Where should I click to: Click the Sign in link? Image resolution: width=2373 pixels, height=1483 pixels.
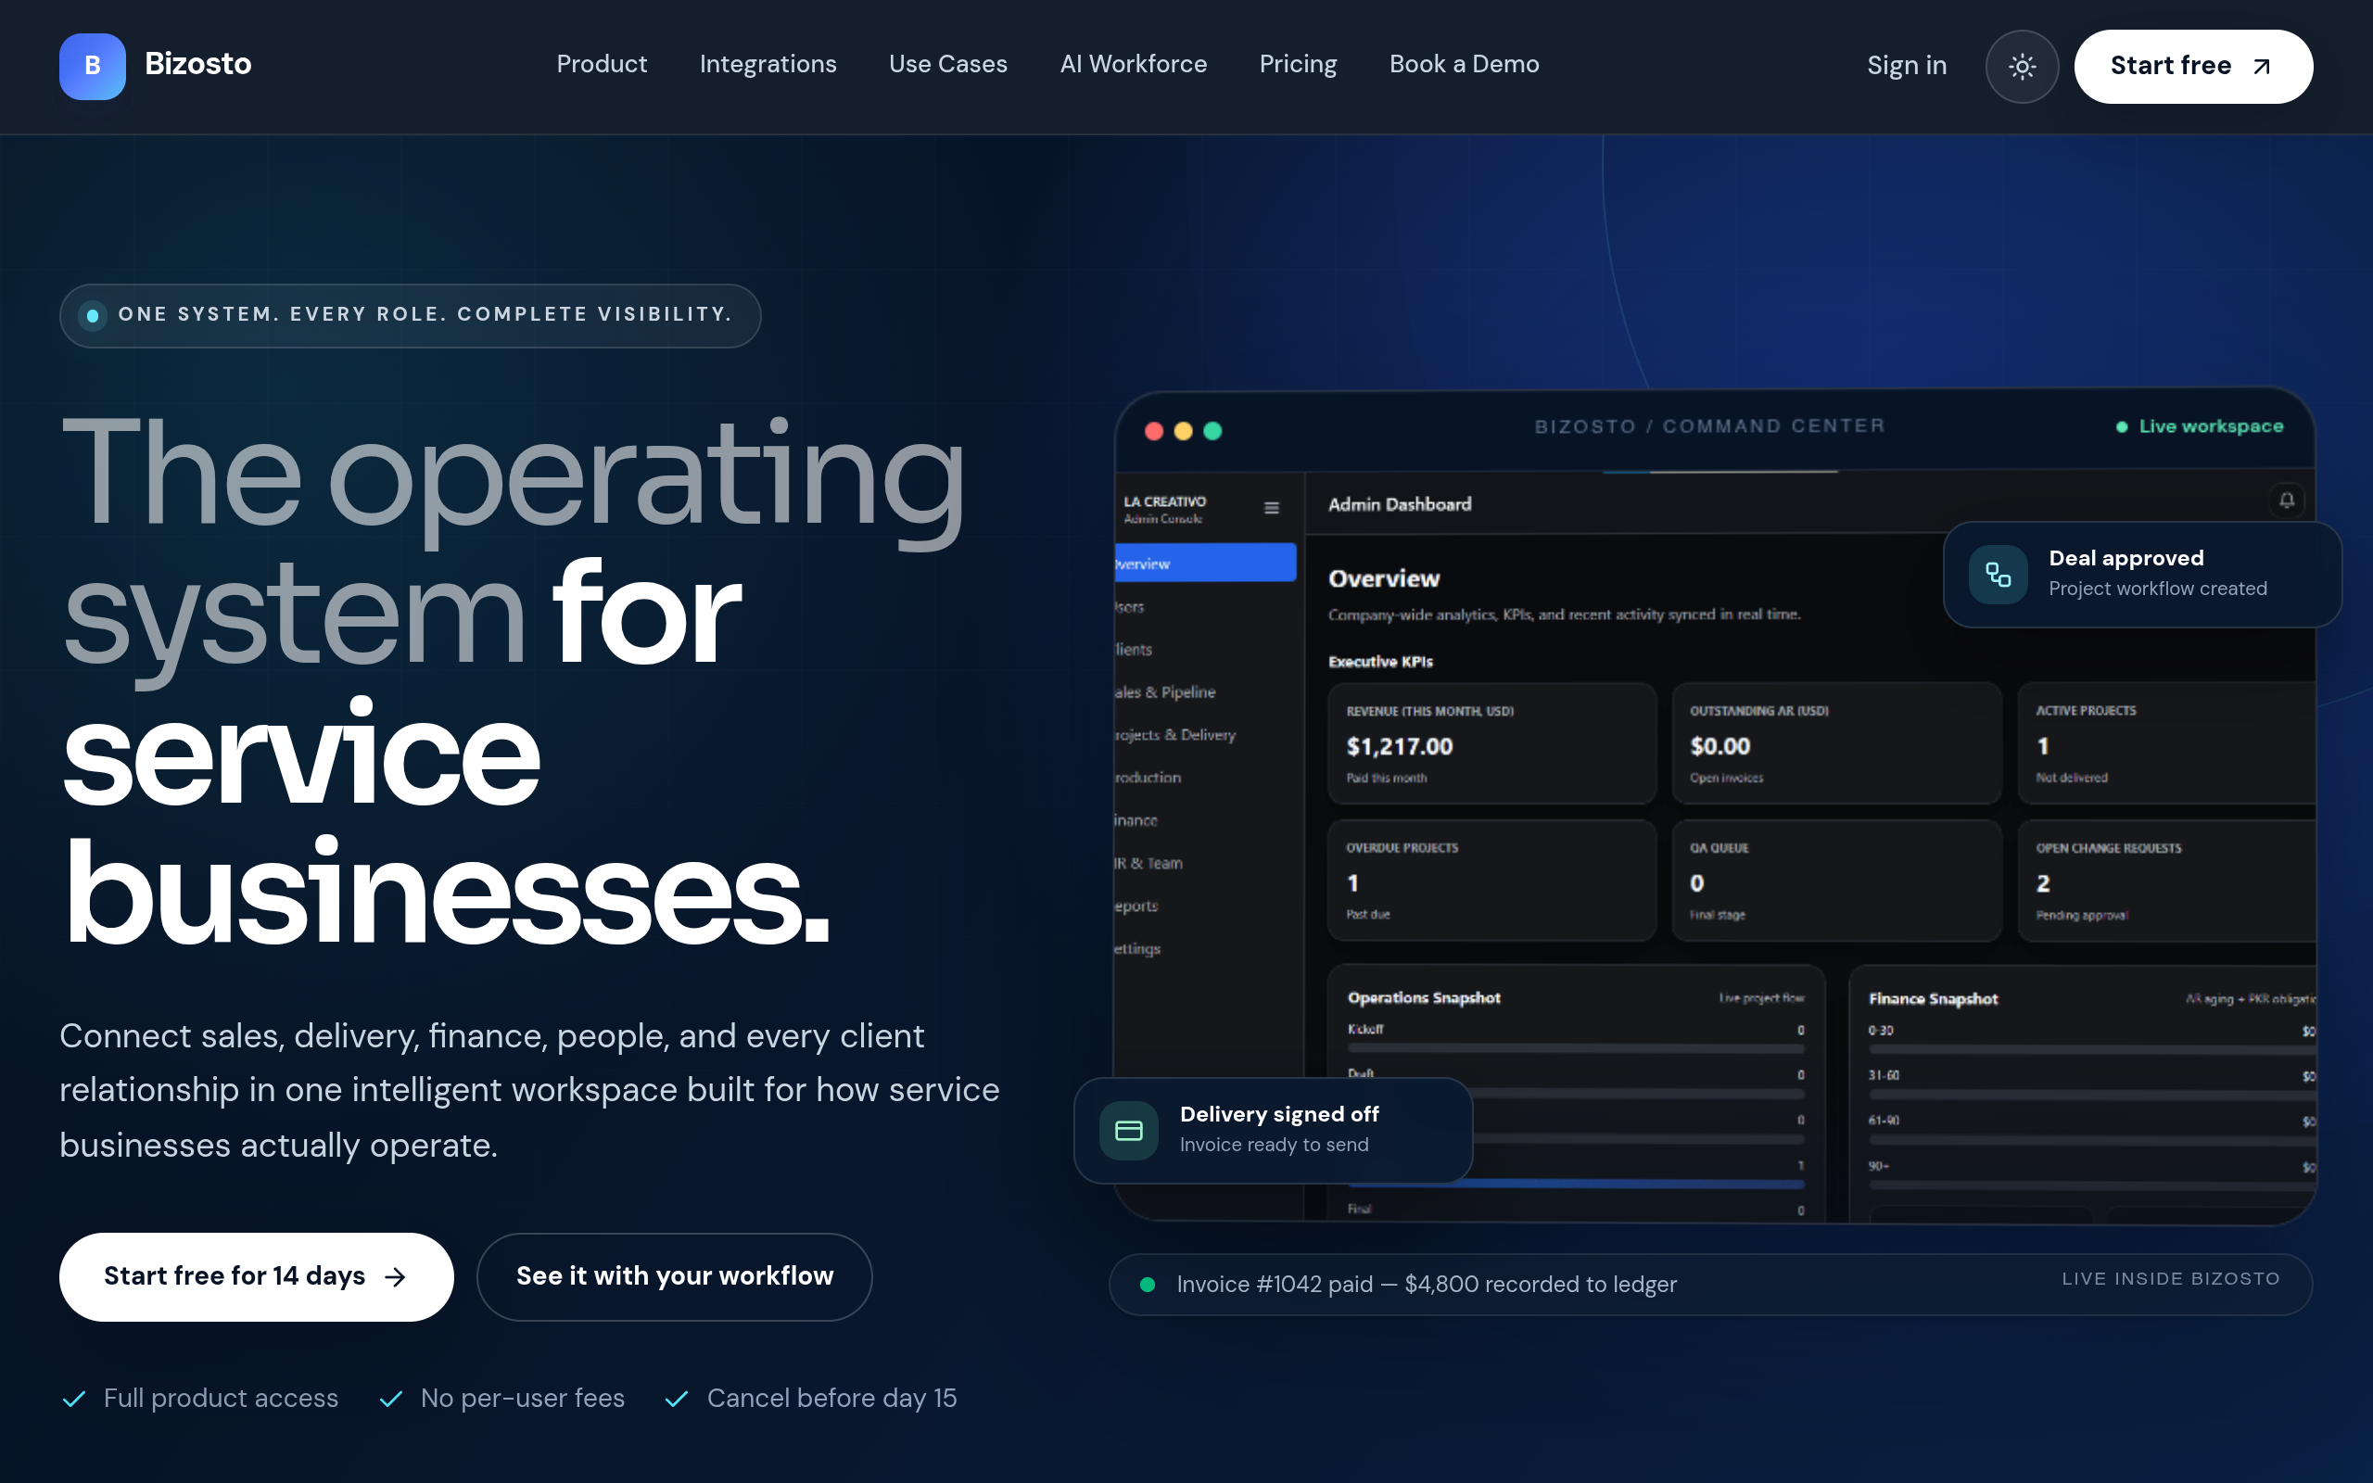[1908, 66]
